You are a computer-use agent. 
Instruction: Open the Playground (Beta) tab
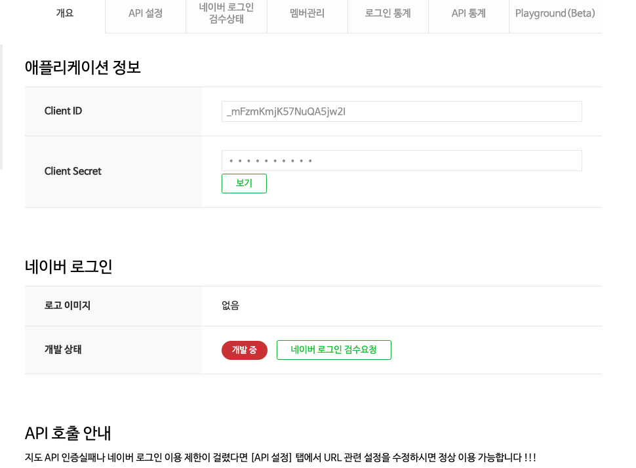(555, 13)
